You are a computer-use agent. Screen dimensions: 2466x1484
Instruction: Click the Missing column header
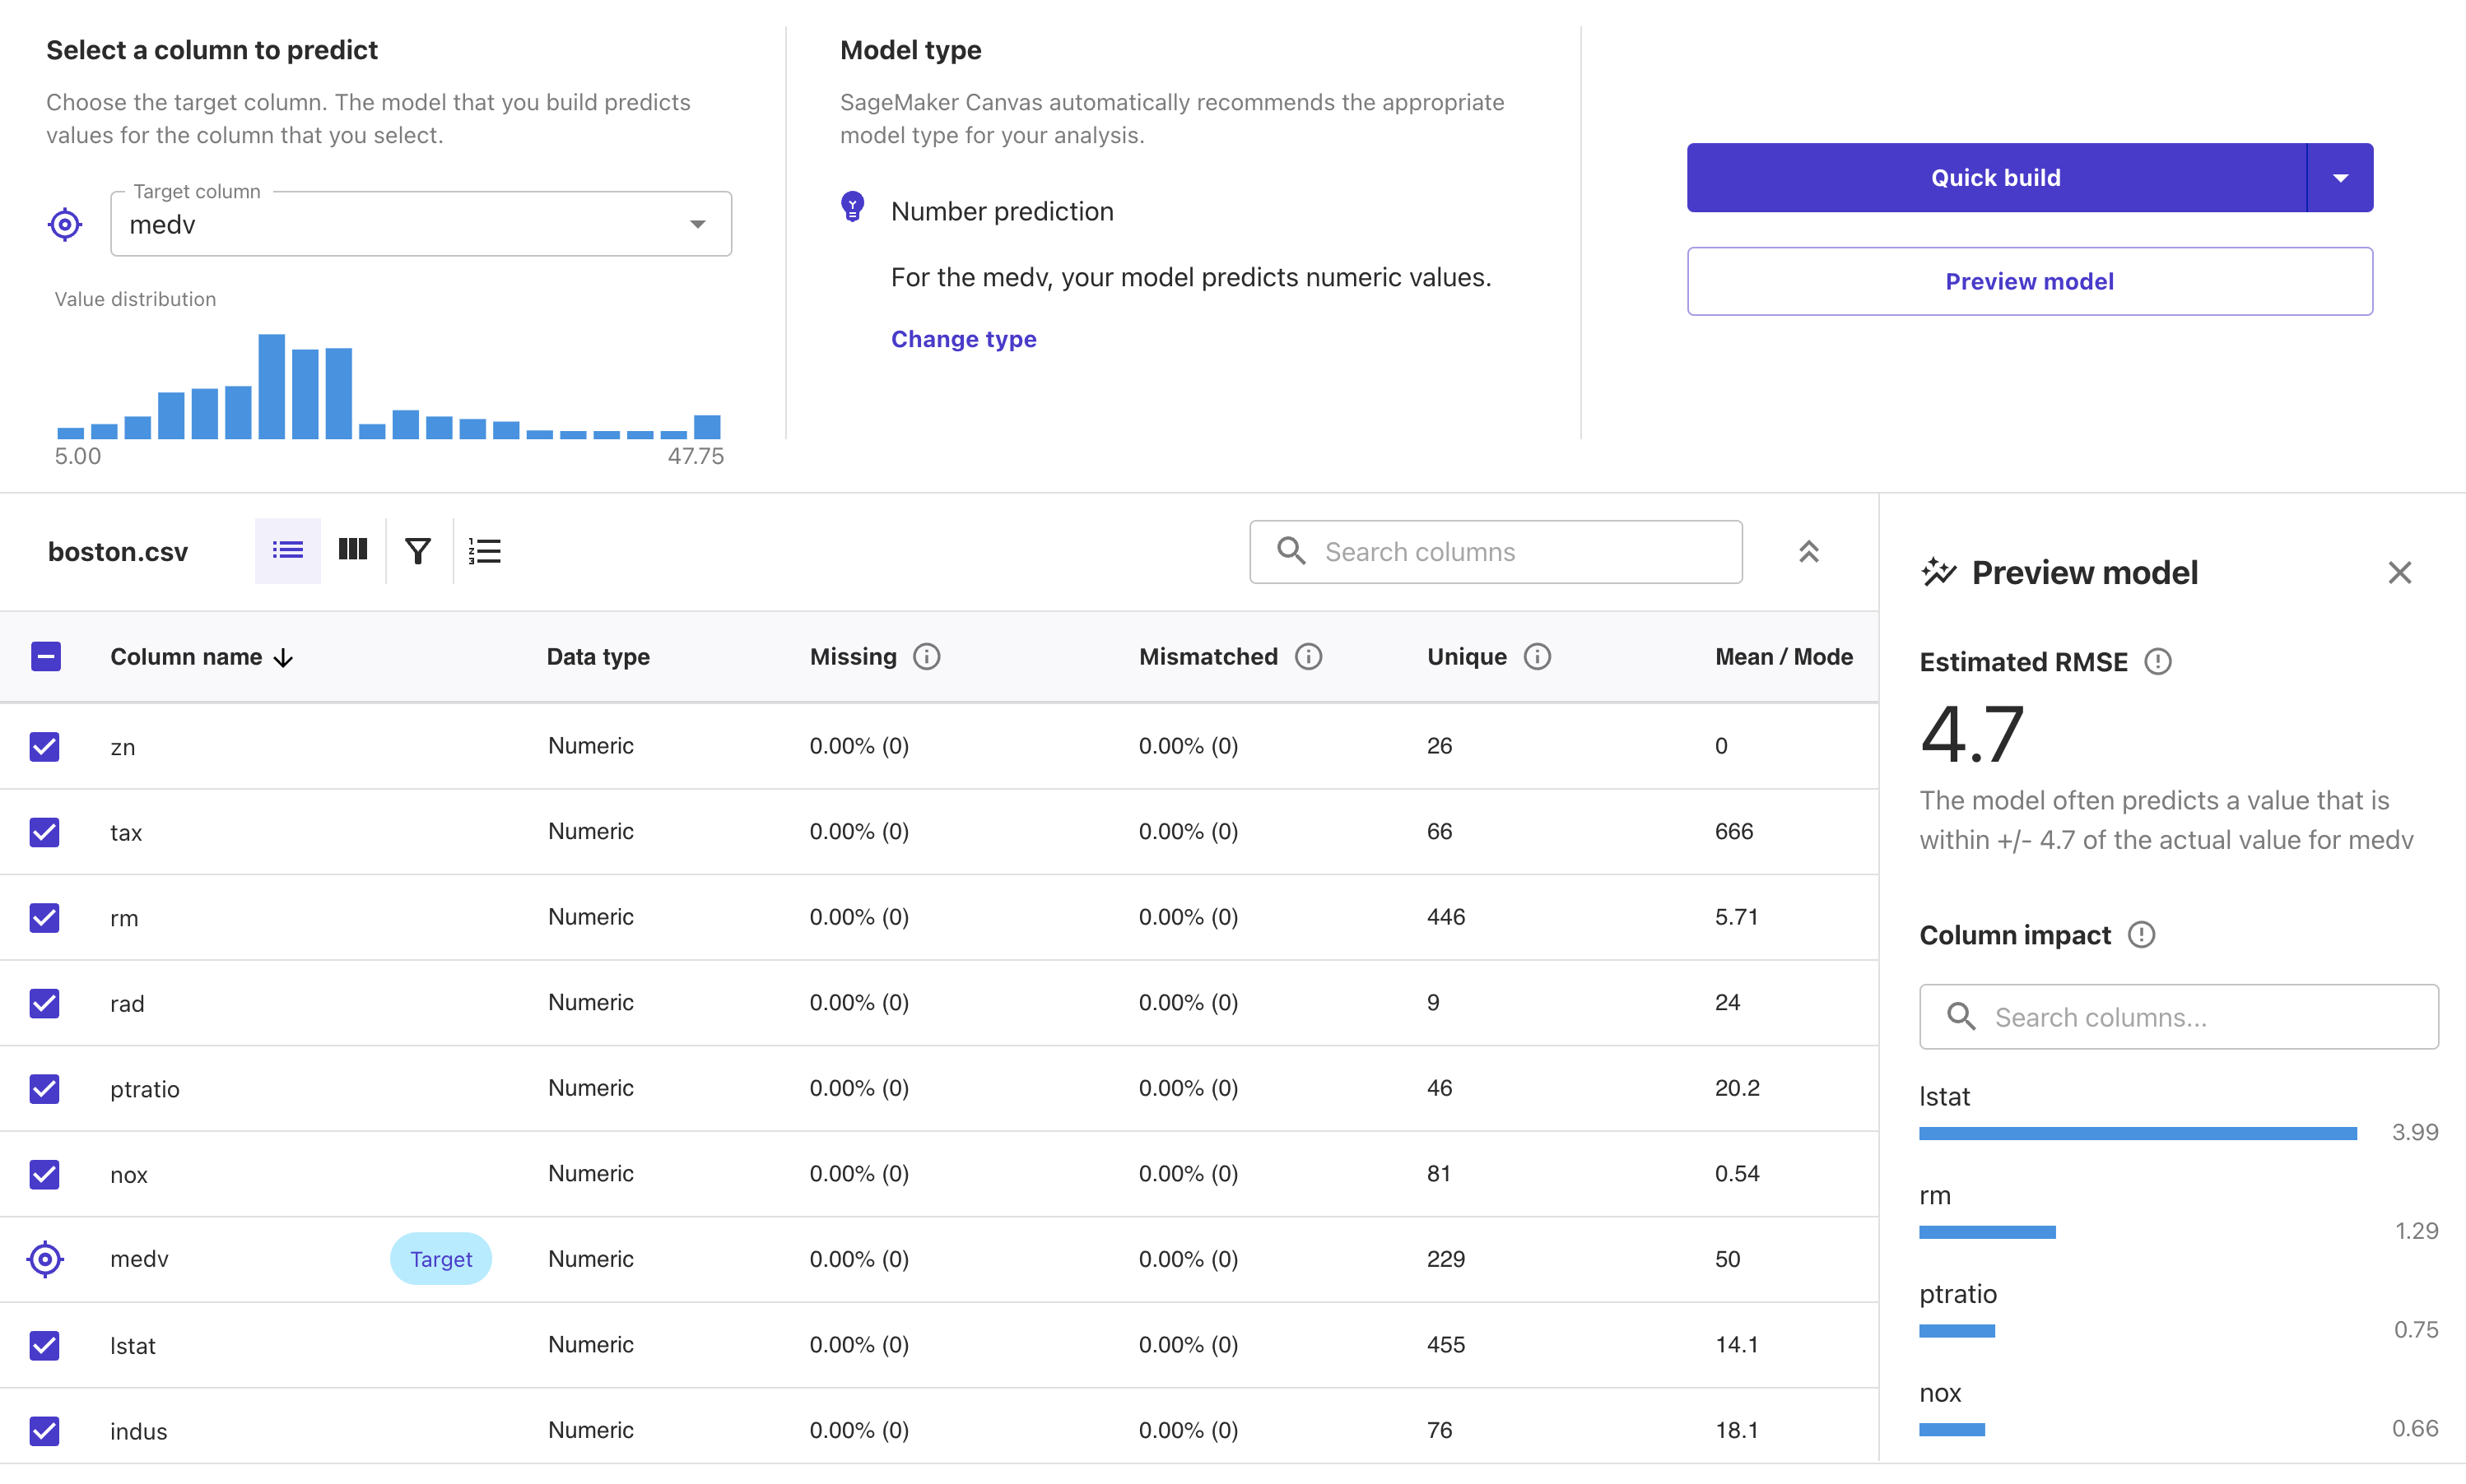click(853, 657)
